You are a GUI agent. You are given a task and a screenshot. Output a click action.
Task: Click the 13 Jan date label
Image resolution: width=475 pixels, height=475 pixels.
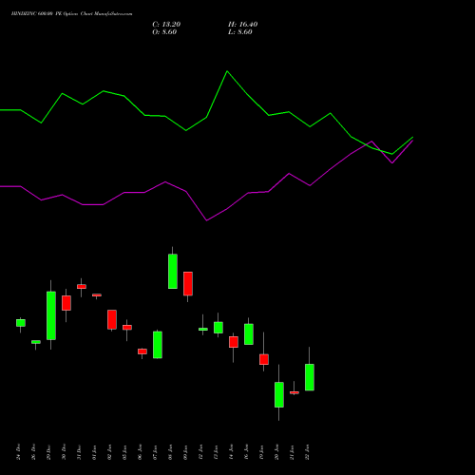point(216,452)
